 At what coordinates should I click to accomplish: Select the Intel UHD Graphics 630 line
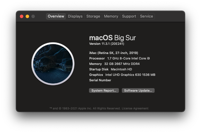(x=122, y=75)
